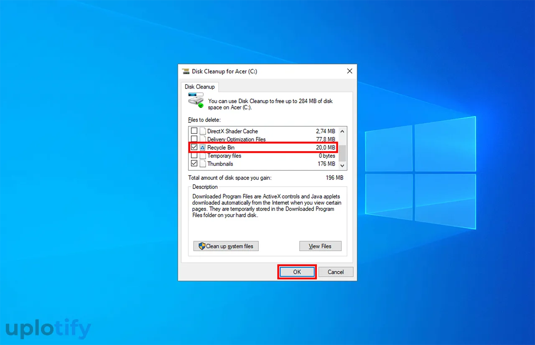Click the 2,74 MB size value

[326, 131]
